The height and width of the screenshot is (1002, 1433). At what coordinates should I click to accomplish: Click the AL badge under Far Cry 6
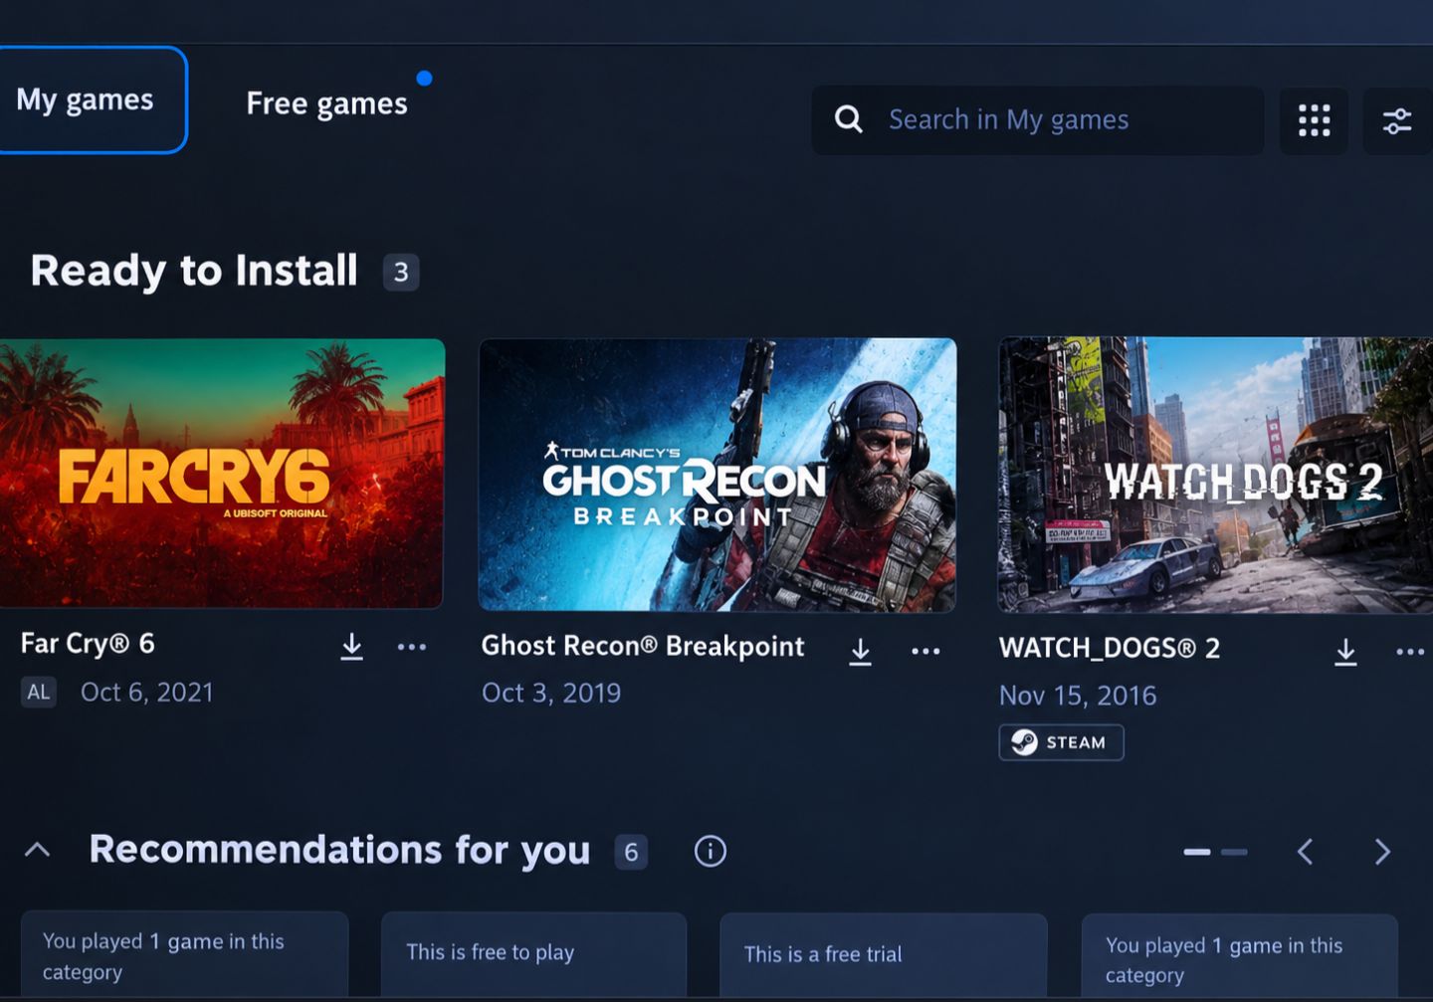pos(38,693)
